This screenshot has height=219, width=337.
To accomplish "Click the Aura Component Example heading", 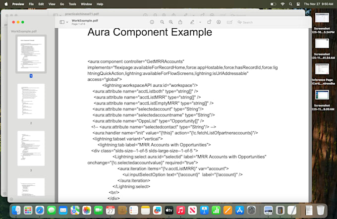I will pos(150,32).
